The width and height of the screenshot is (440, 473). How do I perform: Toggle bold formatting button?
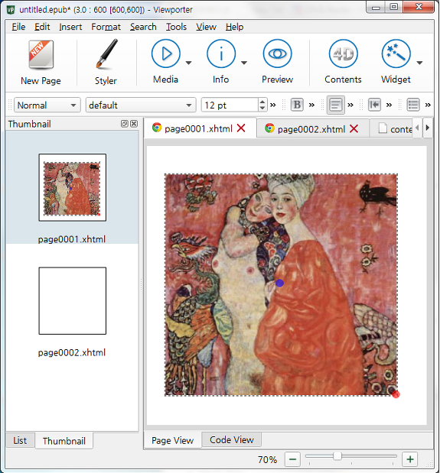click(x=297, y=105)
